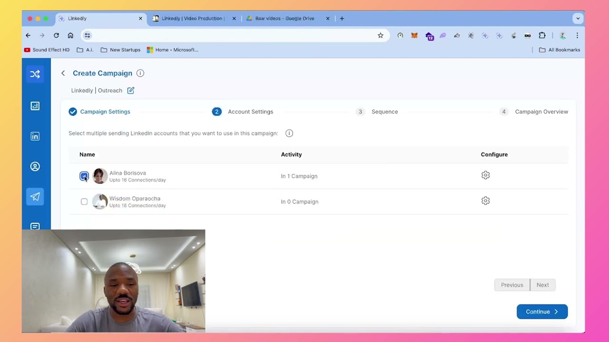Click info icon next to sending accounts text
This screenshot has height=342, width=609.
click(289, 133)
